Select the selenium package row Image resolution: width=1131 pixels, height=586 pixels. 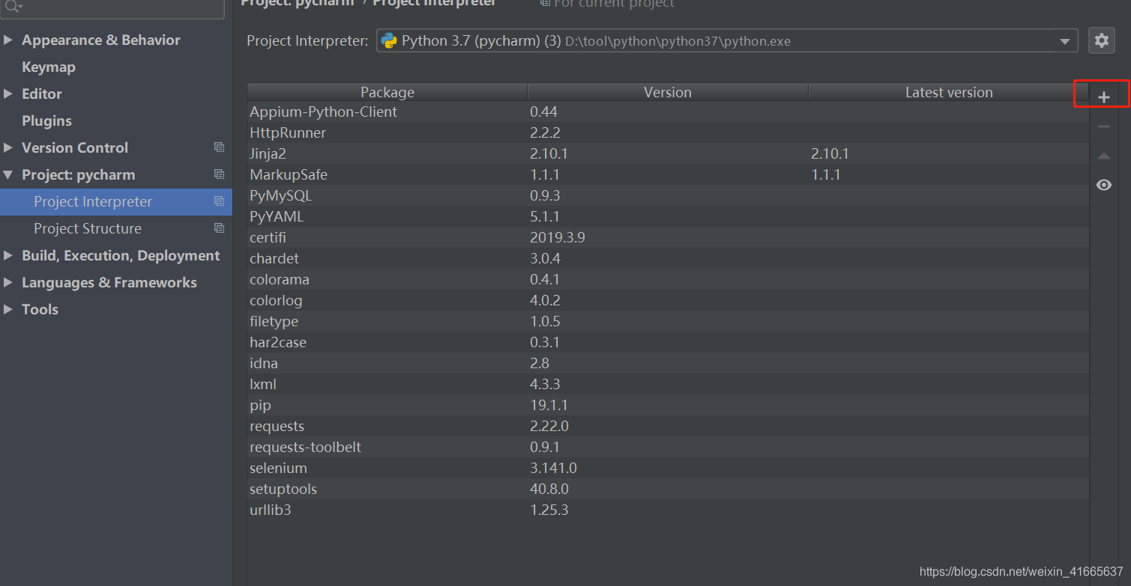click(669, 468)
